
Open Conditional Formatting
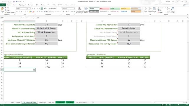click(x=79, y=10)
